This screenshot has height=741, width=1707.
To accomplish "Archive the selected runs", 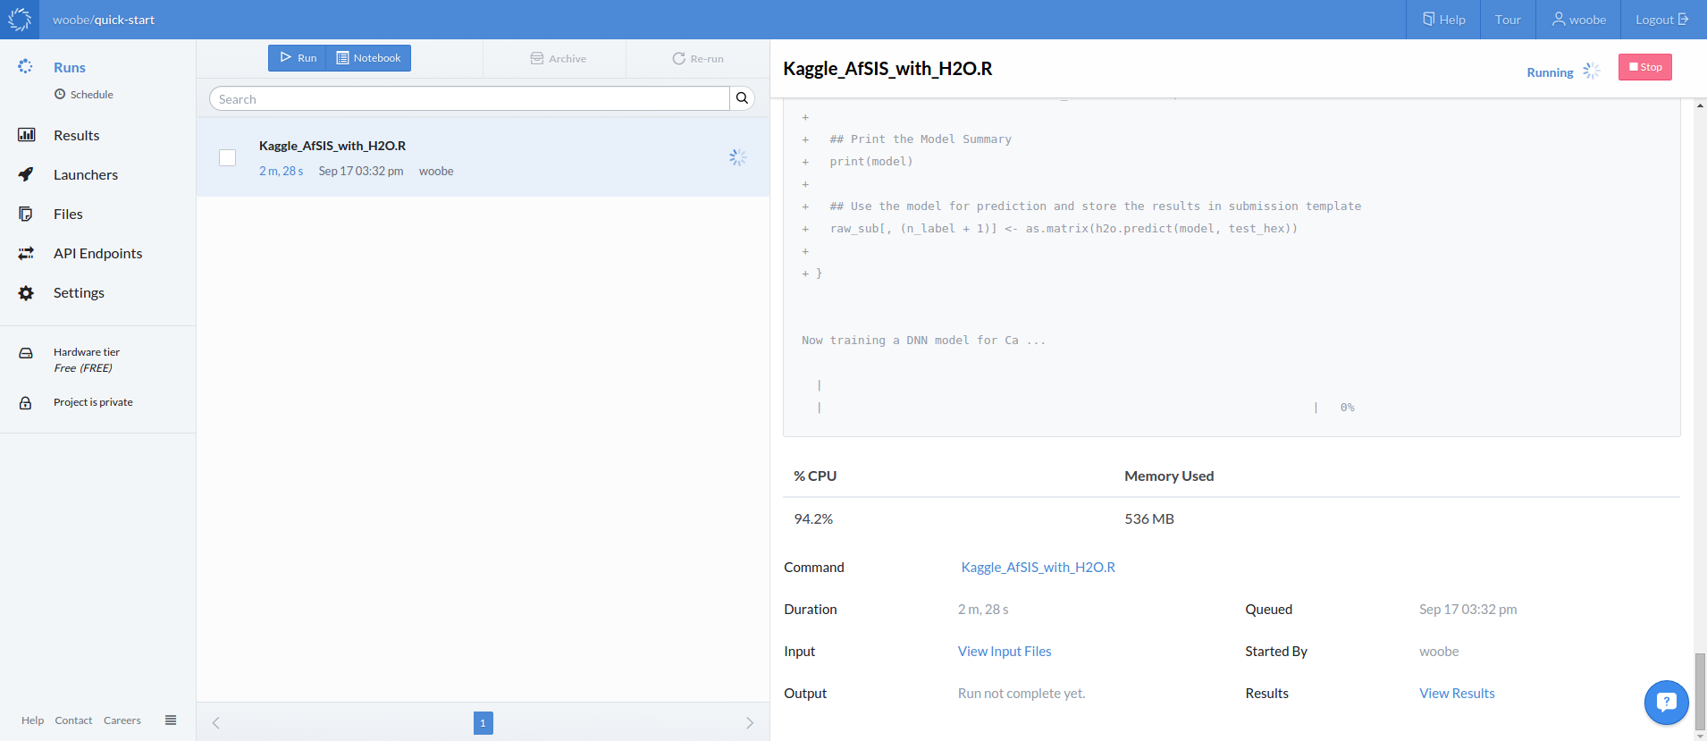I will (558, 58).
